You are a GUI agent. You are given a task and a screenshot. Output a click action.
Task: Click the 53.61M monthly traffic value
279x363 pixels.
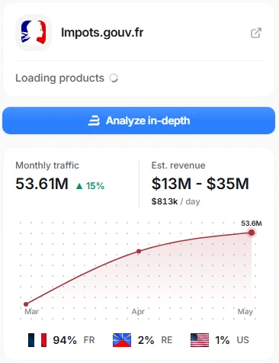(42, 184)
